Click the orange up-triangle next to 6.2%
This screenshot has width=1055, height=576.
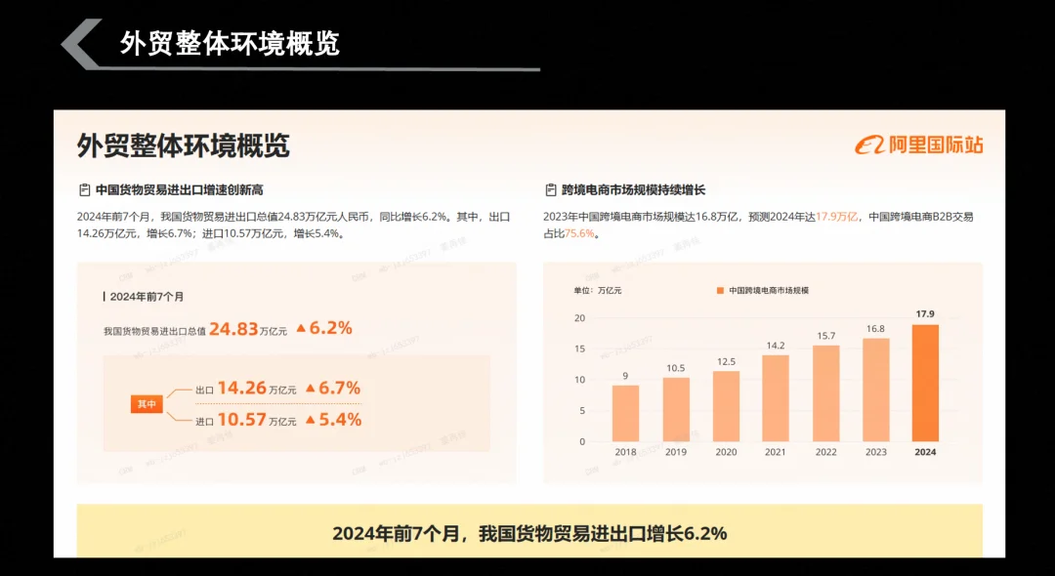[300, 329]
